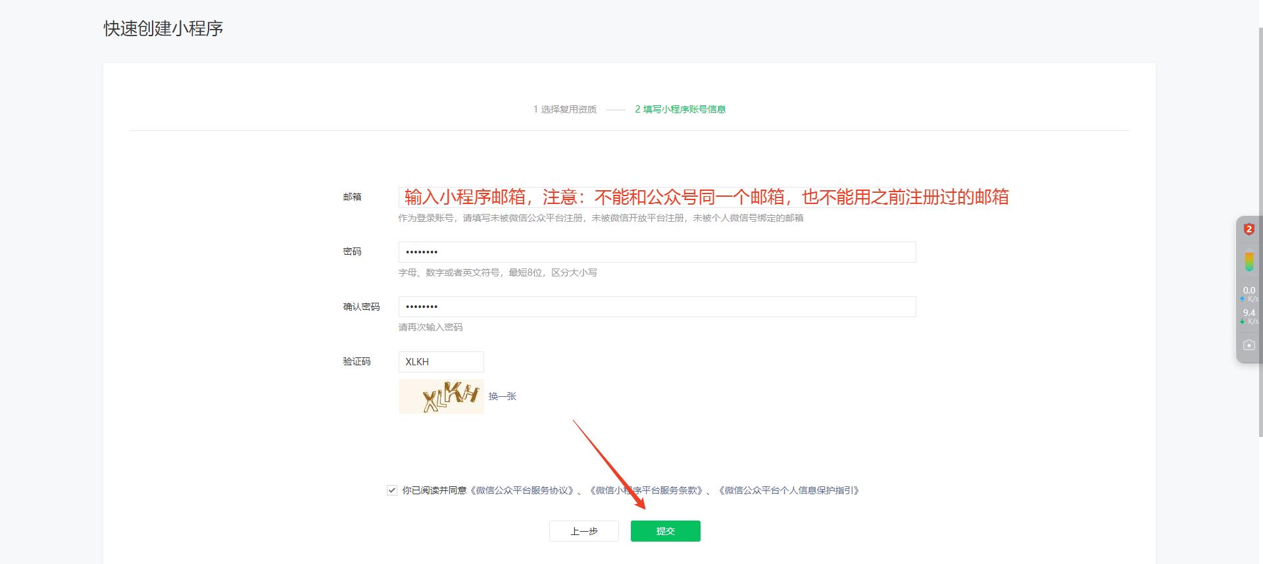Click the 快速创建小程序 page heading

coord(163,28)
